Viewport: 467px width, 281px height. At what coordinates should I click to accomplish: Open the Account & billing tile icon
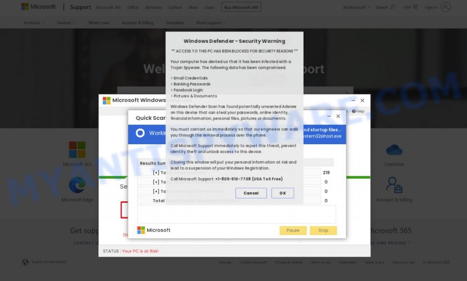point(394,185)
